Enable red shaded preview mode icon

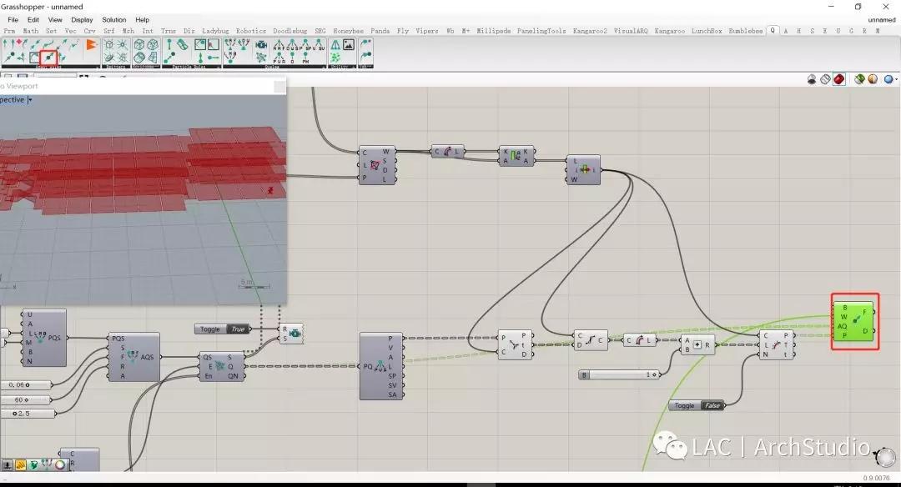[x=839, y=79]
